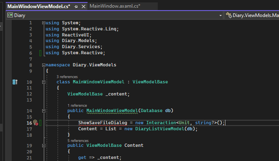Image resolution: width=279 pixels, height=161 pixels.
Task: Click the 'Content' property name on line 19
Action: pyautogui.click(x=134, y=145)
